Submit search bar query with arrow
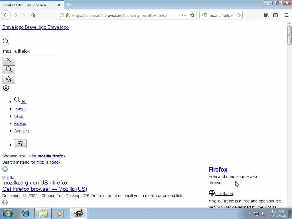The height and width of the screenshot is (219, 292). [x=238, y=15]
